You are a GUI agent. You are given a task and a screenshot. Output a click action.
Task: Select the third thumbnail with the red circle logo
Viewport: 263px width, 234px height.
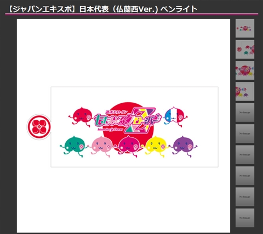tap(245, 70)
